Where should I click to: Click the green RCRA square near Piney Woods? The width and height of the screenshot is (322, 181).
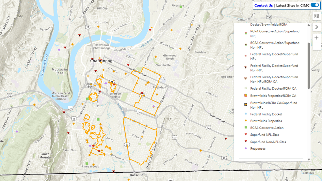87,163
